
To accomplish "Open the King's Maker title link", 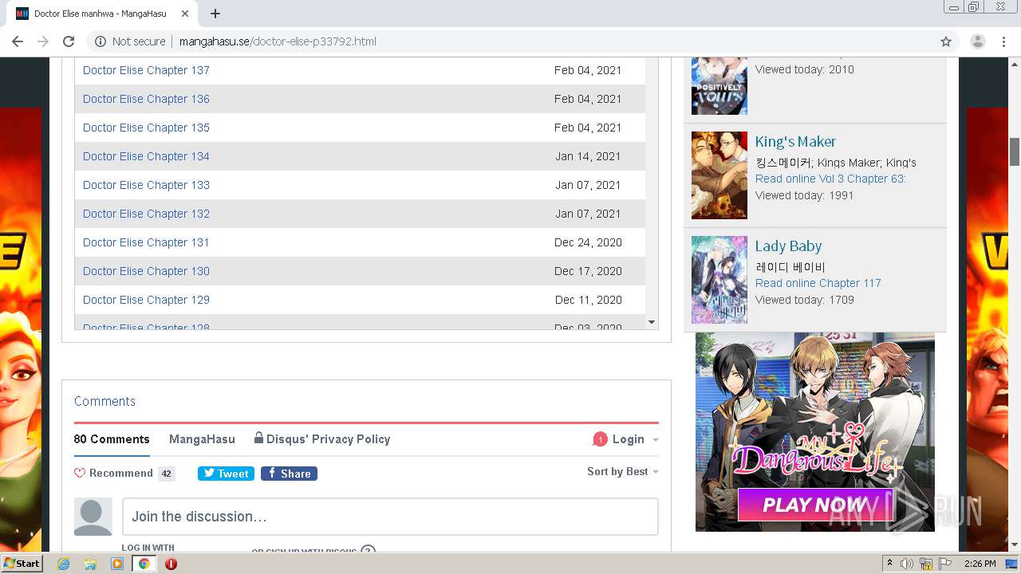I will tap(795, 142).
